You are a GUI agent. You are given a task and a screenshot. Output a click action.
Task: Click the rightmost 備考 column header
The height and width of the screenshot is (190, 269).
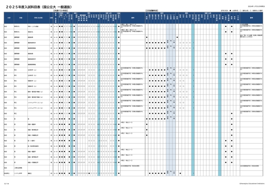[251, 18]
